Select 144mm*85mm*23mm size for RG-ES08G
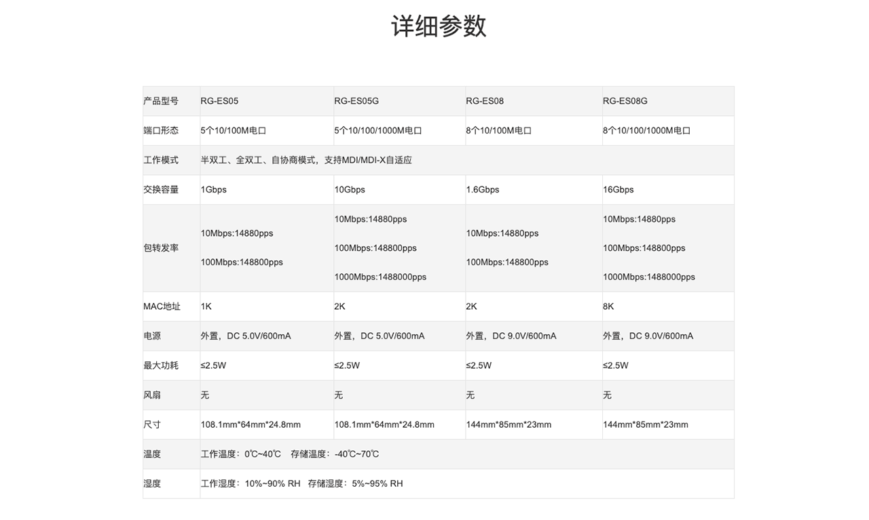The height and width of the screenshot is (520, 869). pos(646,424)
